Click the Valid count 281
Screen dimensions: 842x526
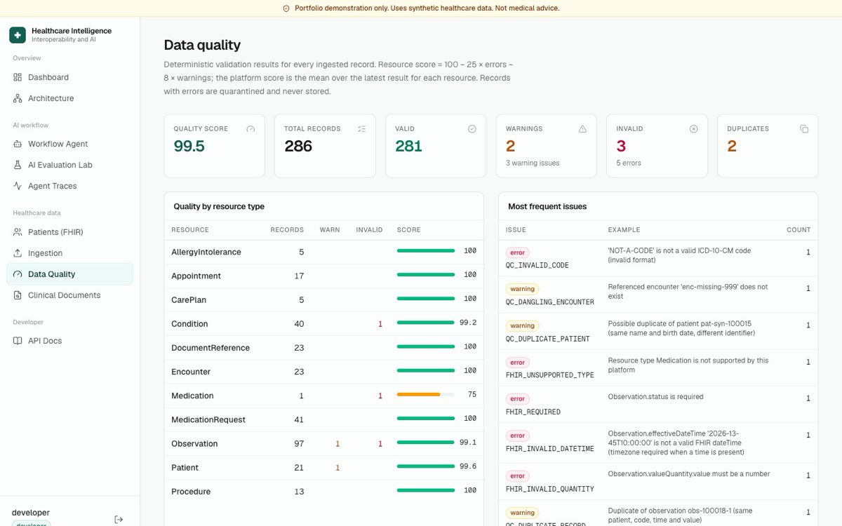click(x=408, y=146)
